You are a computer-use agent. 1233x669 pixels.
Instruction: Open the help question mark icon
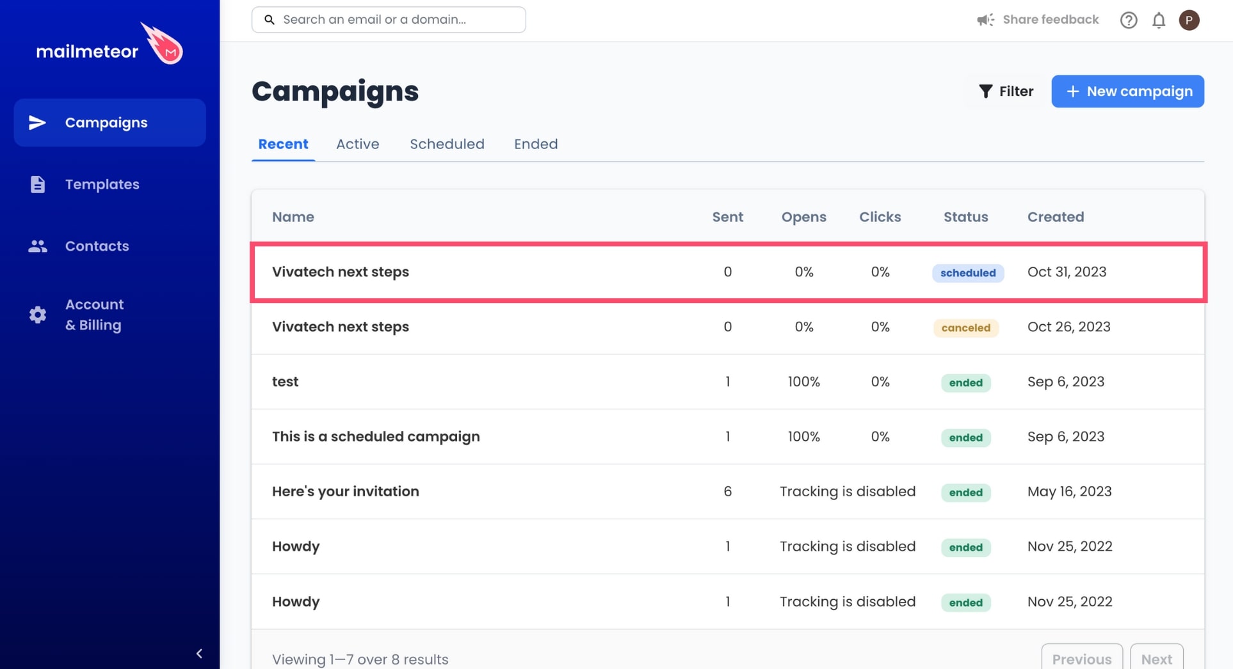(x=1129, y=20)
